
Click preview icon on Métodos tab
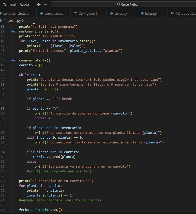tap(173, 13)
